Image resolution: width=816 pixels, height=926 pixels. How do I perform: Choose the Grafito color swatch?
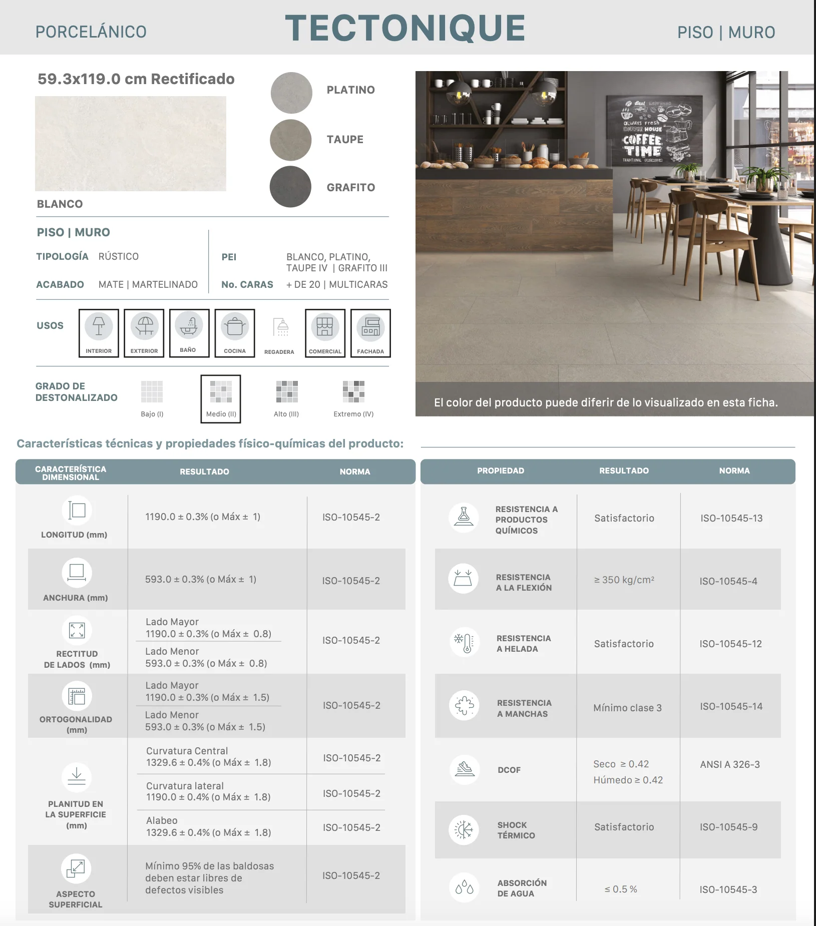290,187
